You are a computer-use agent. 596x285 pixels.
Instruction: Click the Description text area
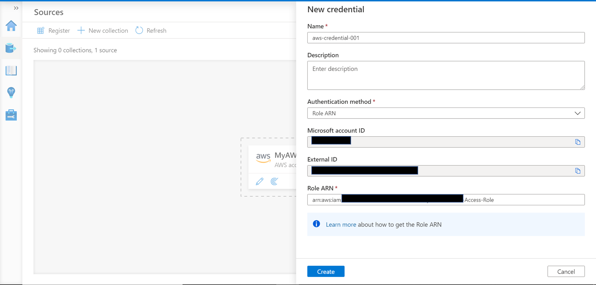click(446, 75)
